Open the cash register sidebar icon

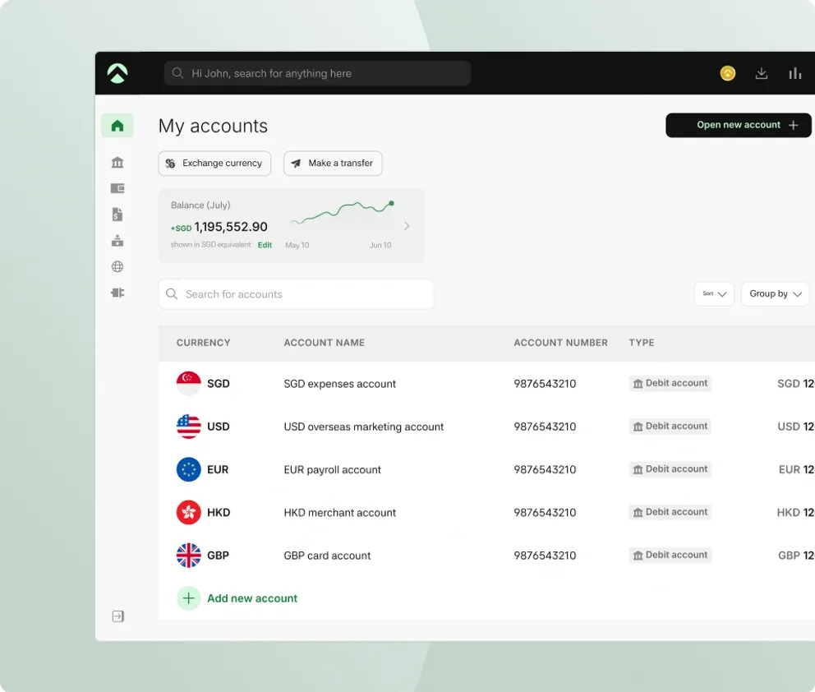(117, 240)
